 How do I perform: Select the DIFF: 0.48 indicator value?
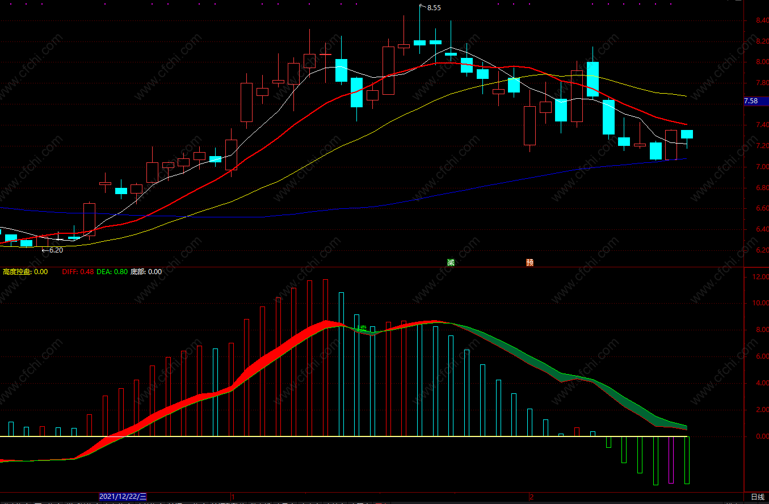pyautogui.click(x=78, y=272)
